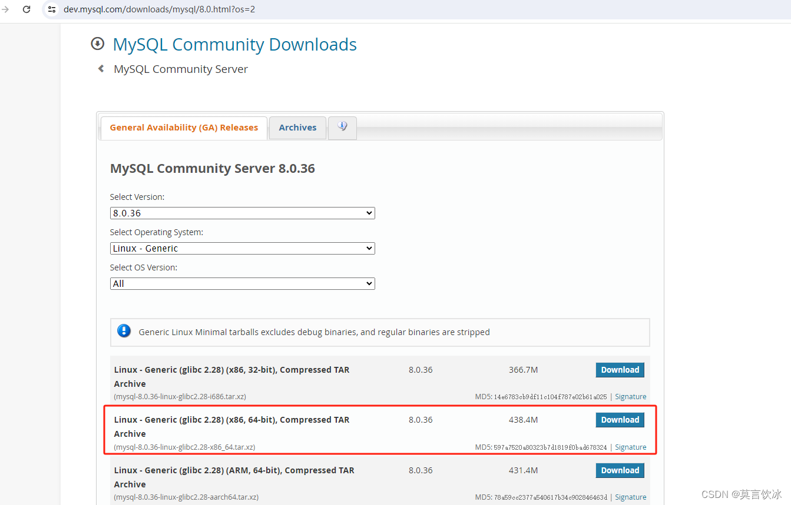Click the 366.7M file size
The height and width of the screenshot is (505, 791).
(524, 370)
